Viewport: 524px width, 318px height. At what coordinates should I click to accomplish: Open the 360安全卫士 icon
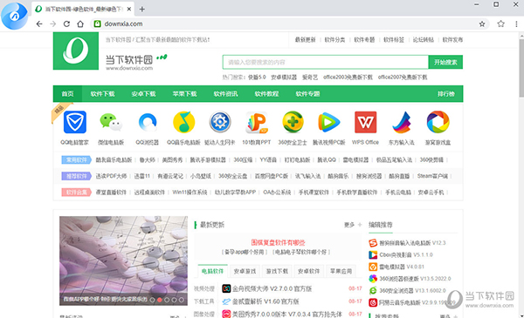click(293, 122)
